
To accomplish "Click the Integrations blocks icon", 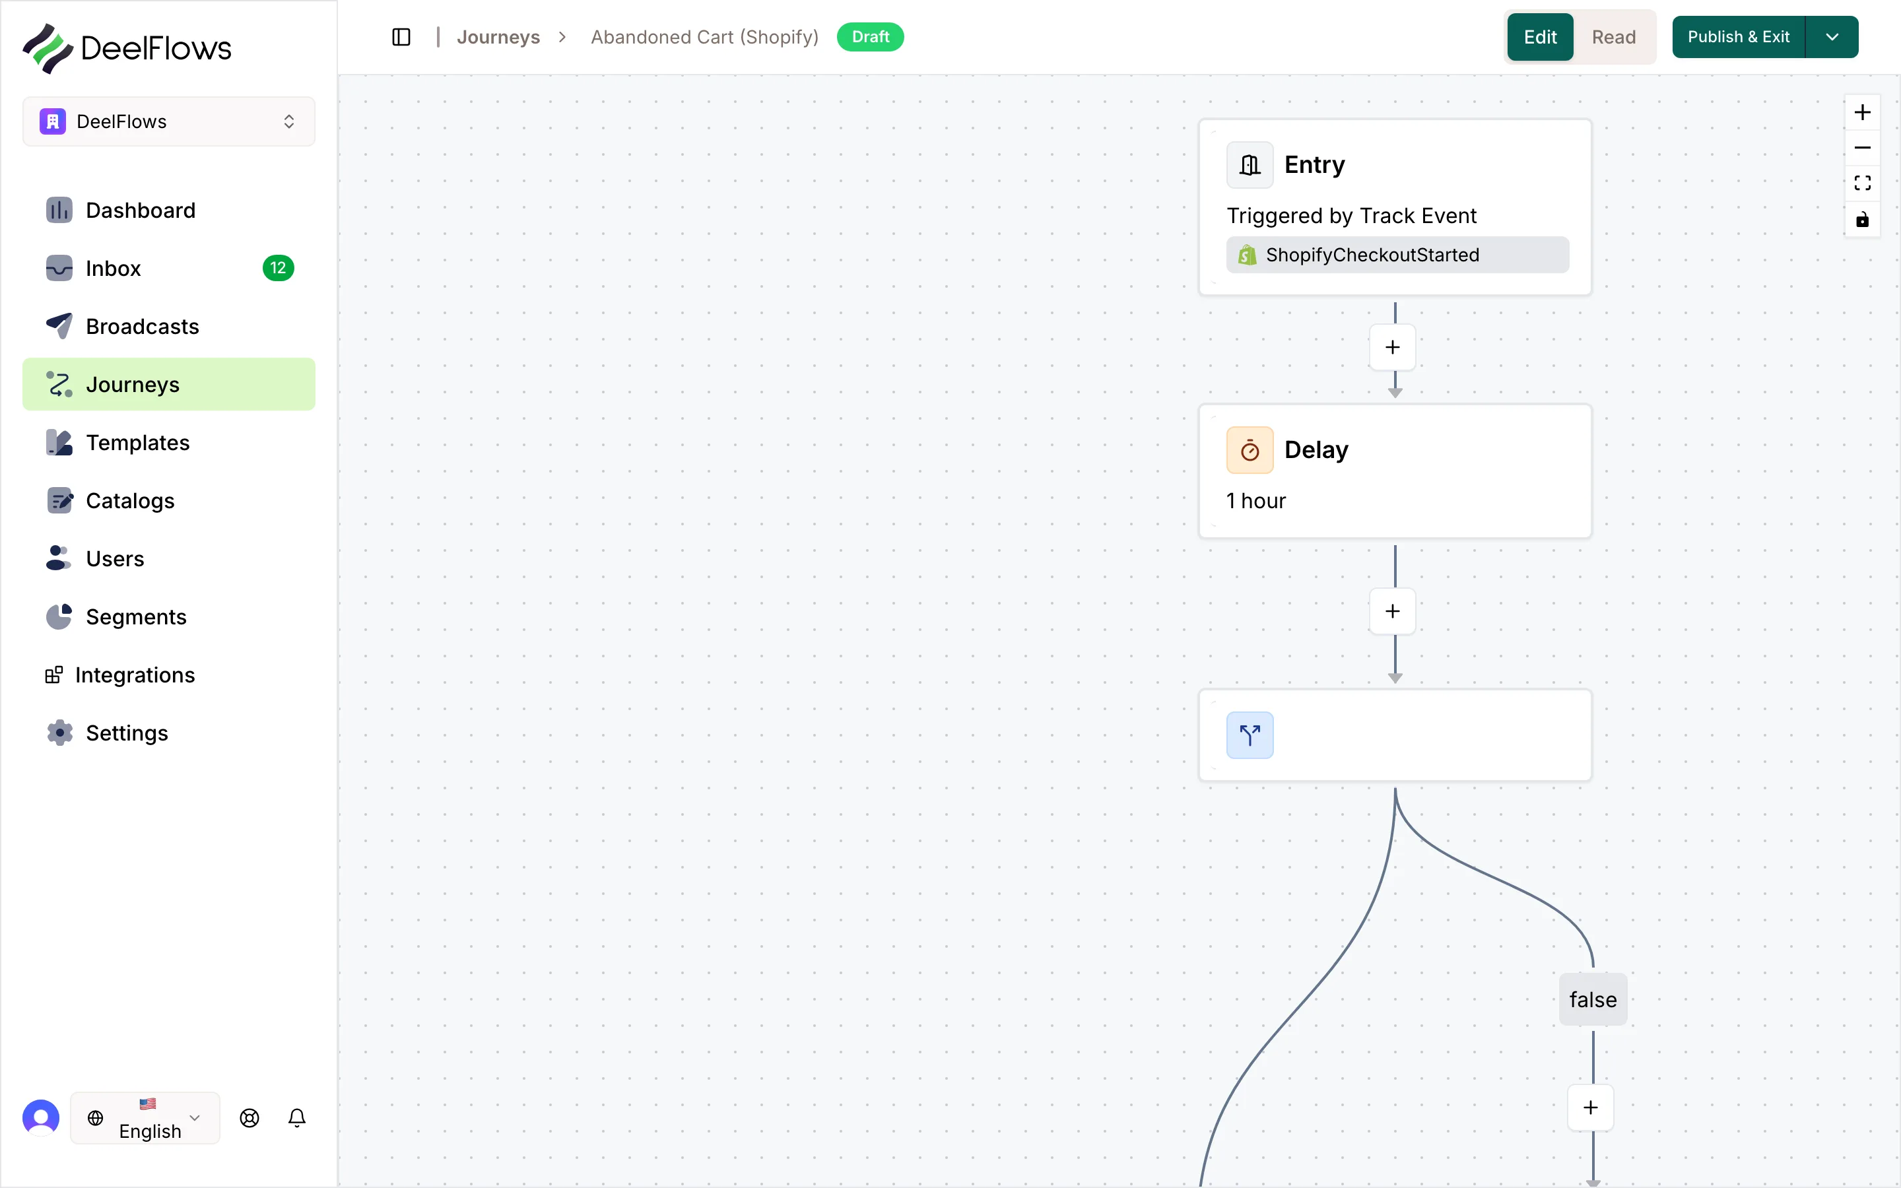I will 54,675.
